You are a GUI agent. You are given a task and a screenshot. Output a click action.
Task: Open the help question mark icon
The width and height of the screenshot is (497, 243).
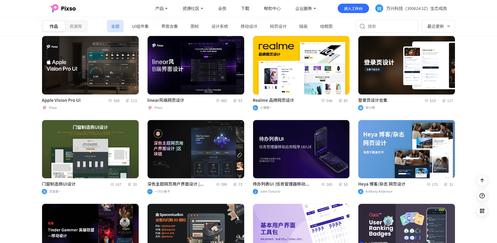point(482,196)
